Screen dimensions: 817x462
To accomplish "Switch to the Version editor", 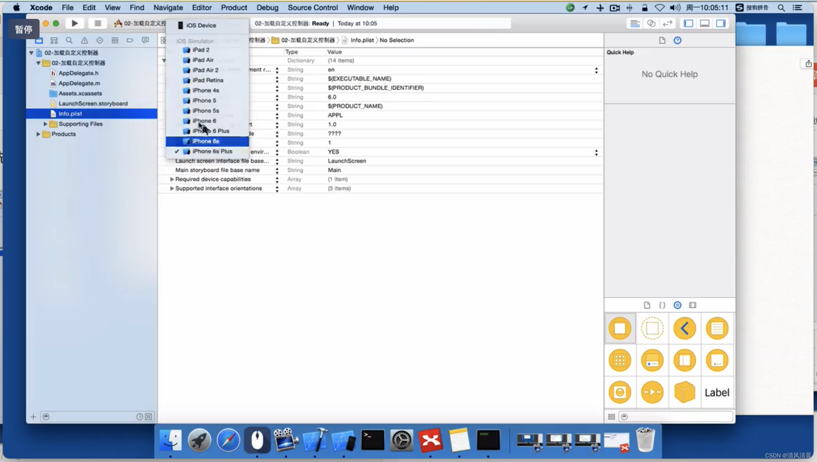I will [x=667, y=23].
